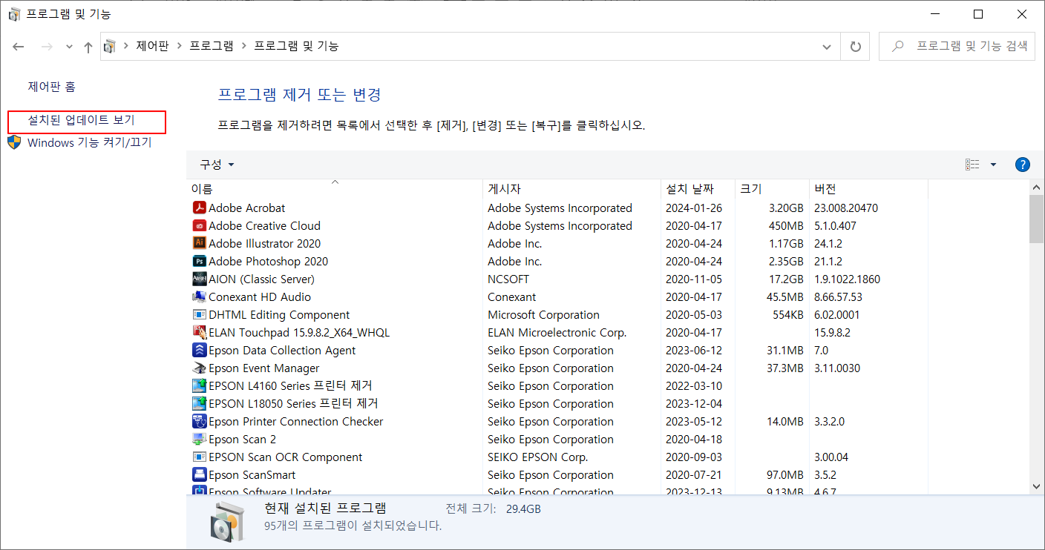Screen dimensions: 1045x550
Task: Expand chevron before 제어판 breadcrumb
Action: click(x=126, y=46)
